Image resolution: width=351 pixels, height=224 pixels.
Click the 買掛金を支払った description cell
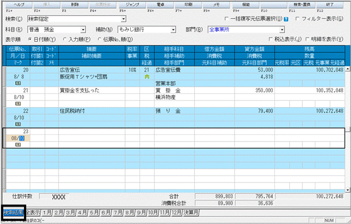92,90
